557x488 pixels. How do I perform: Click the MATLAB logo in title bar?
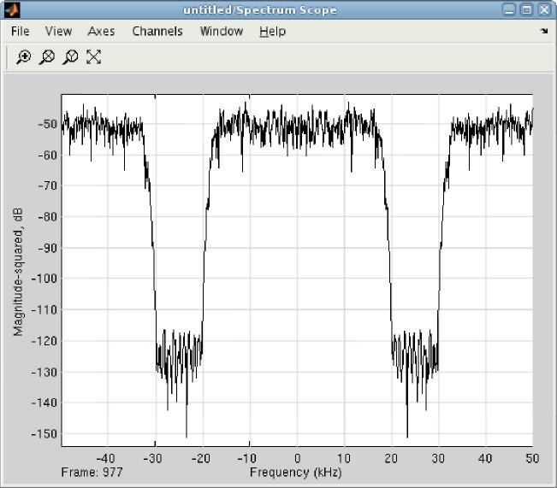(12, 10)
